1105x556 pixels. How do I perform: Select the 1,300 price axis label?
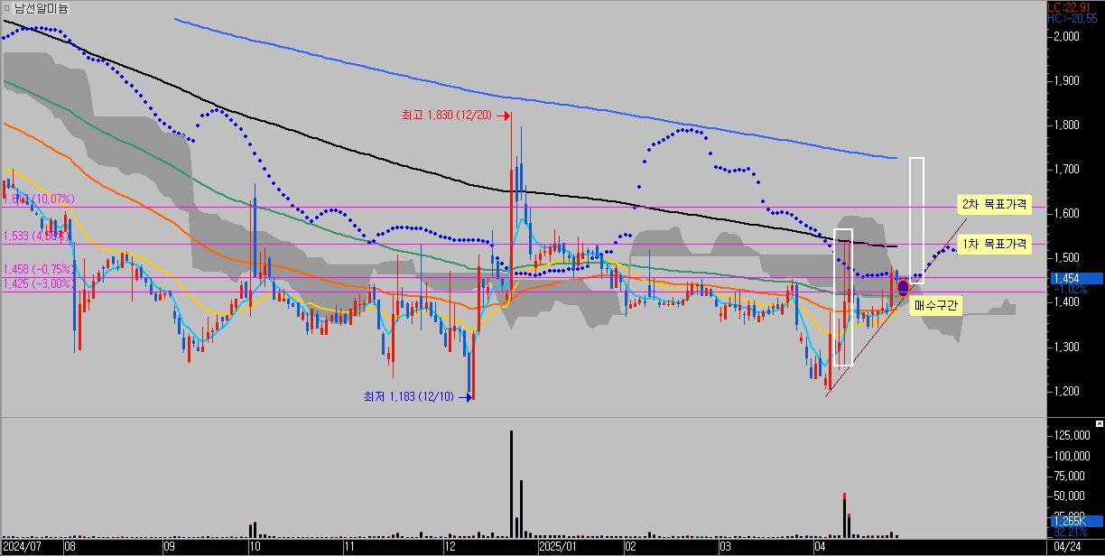click(1066, 347)
